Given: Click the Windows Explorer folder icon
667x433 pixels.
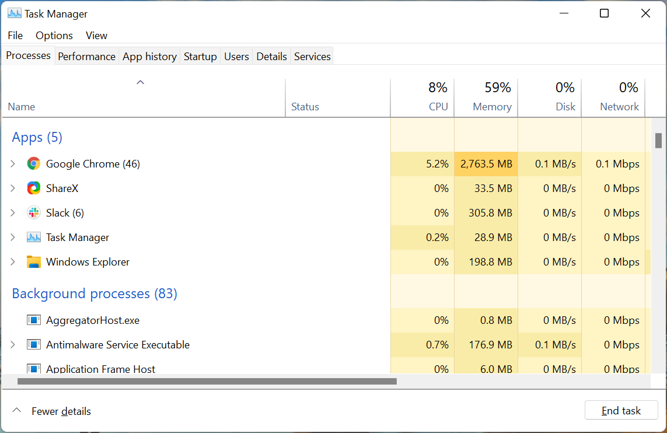Looking at the screenshot, I should coord(33,261).
